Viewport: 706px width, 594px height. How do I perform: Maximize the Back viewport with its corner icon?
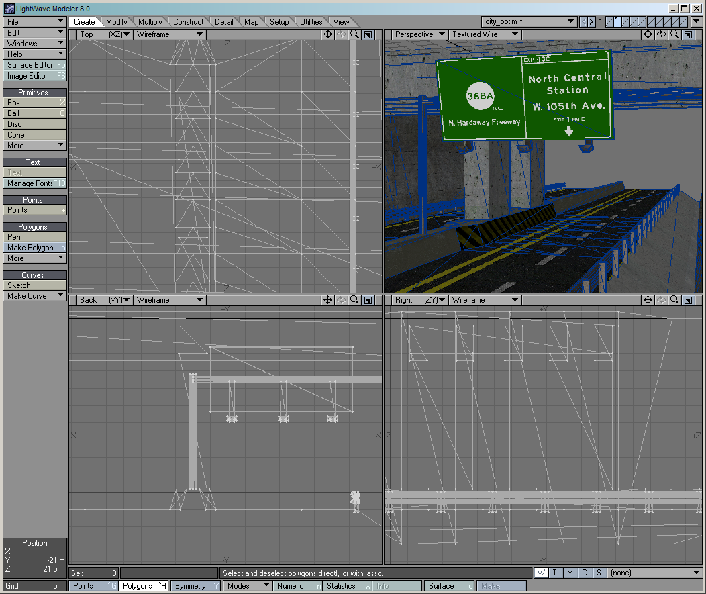coord(368,300)
